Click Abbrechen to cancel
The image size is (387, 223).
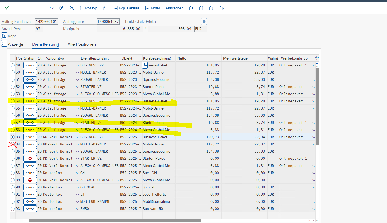(174, 8)
